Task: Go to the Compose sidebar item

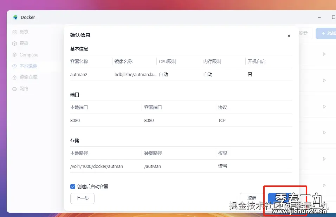Action: (x=25, y=55)
